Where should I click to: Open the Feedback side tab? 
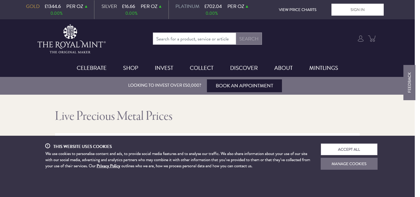[409, 82]
